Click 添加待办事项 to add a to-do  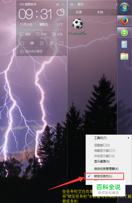31,51
